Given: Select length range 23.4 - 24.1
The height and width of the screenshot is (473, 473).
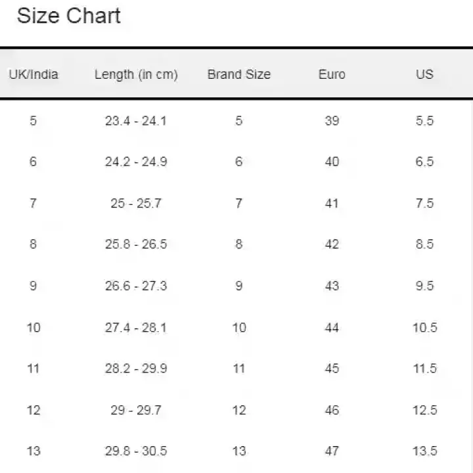Looking at the screenshot, I should point(136,121).
